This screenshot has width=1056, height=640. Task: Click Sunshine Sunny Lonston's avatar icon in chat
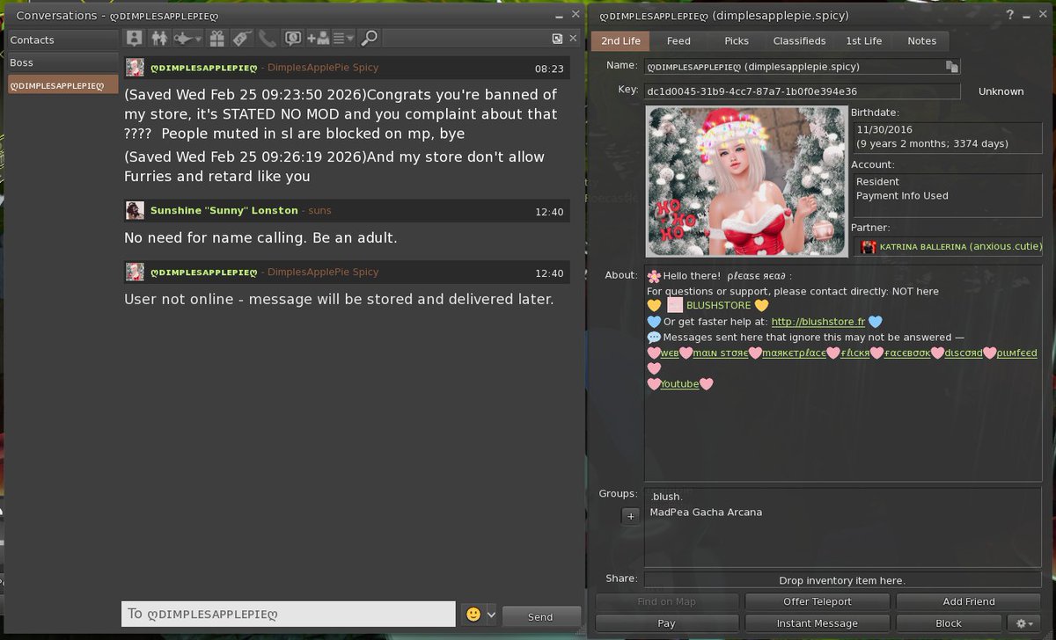(135, 210)
